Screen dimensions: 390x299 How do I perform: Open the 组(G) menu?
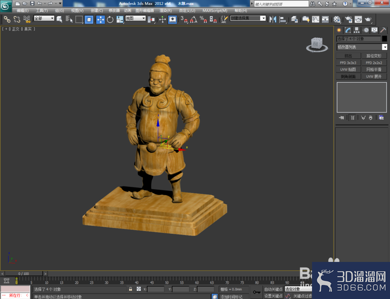(x=59, y=11)
